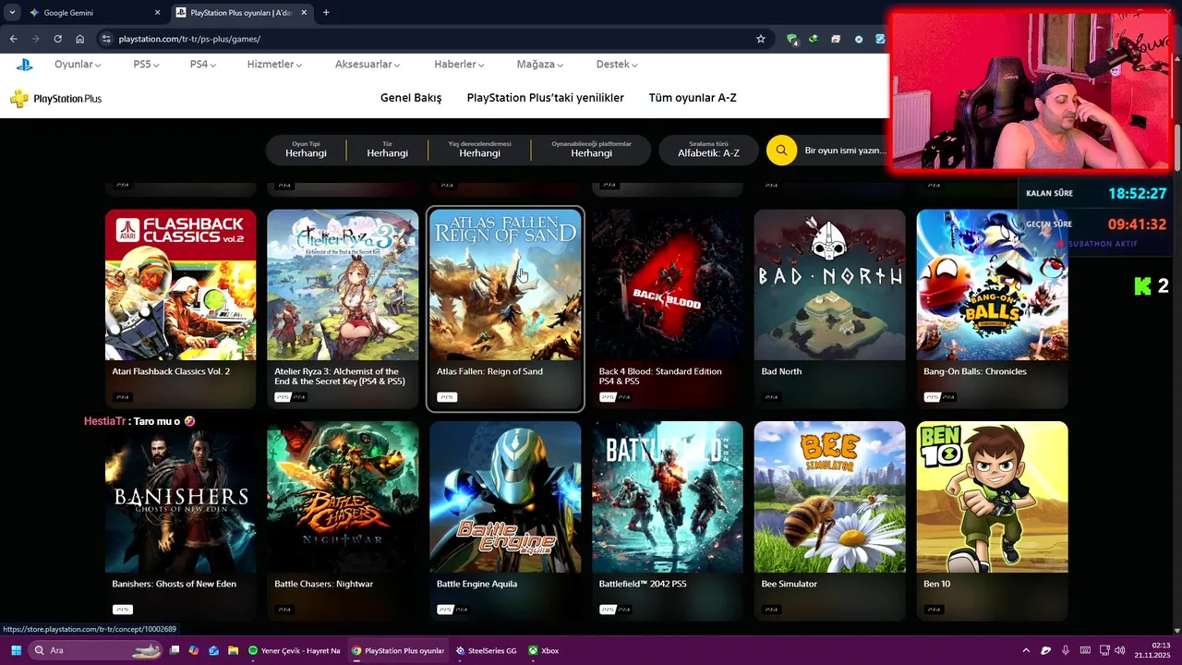Click the game name search field
This screenshot has height=665, width=1182.
tap(845, 151)
